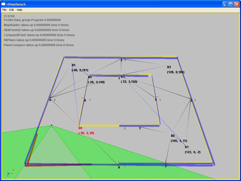Image resolution: width=241 pixels, height=181 pixels.
Task: Pick the X3 point label
Action: tap(169, 67)
